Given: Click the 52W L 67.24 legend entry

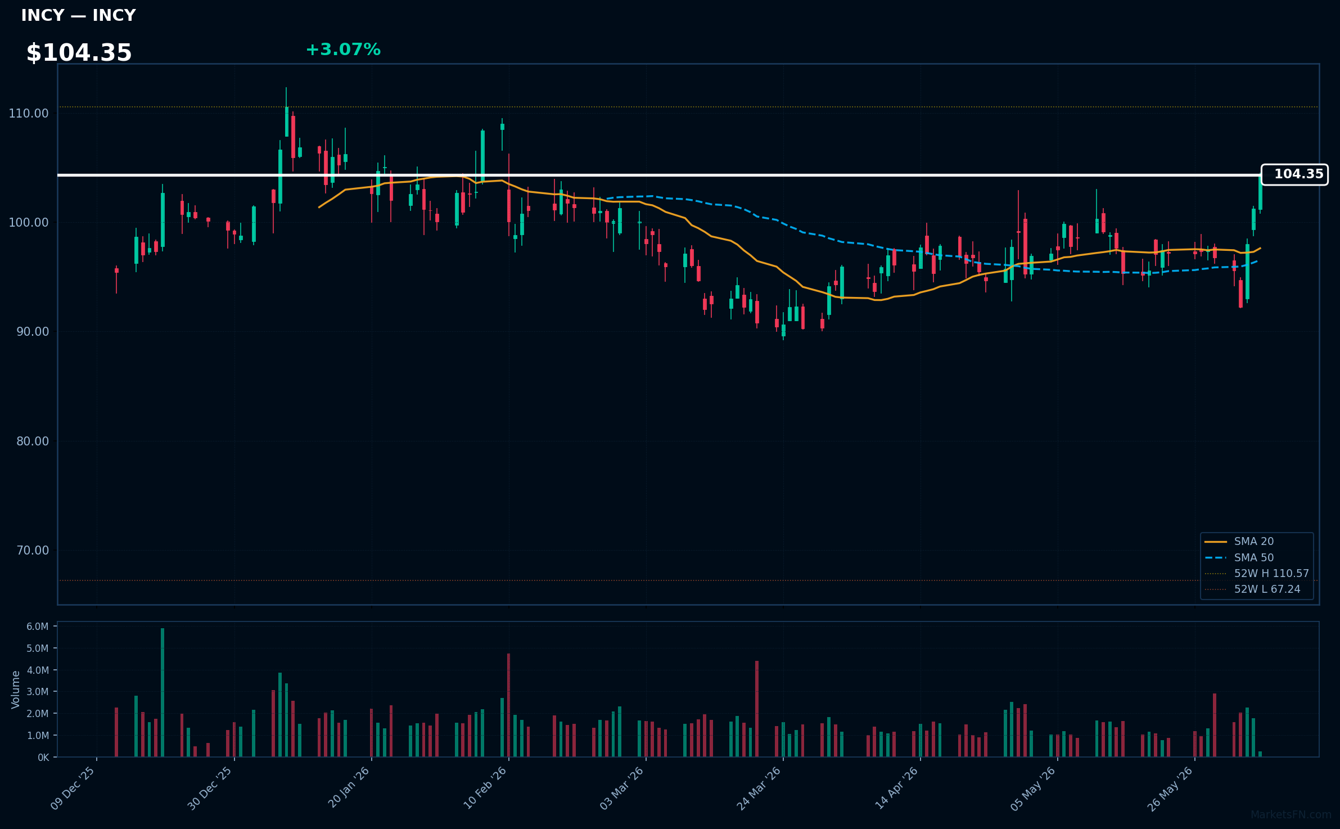Looking at the screenshot, I should coord(1252,589).
